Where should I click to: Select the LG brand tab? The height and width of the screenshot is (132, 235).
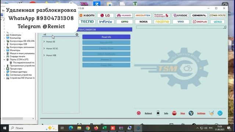pyautogui.click(x=105, y=15)
